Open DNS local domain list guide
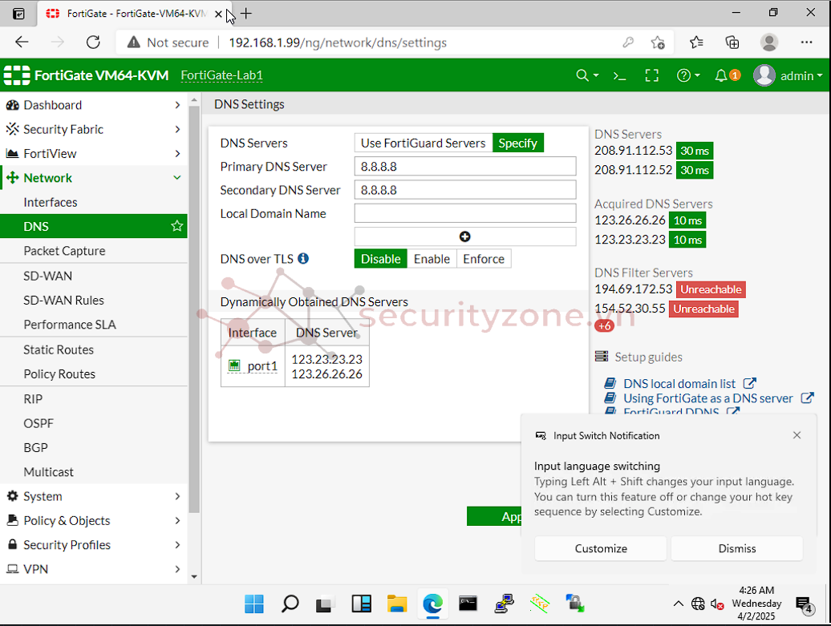The height and width of the screenshot is (626, 831). [679, 383]
